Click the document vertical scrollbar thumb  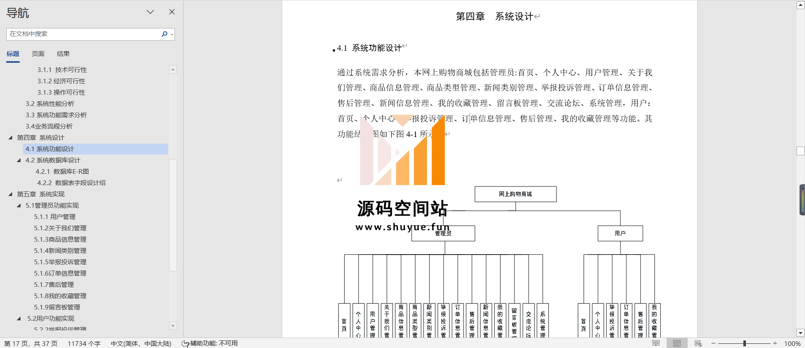tap(800, 151)
